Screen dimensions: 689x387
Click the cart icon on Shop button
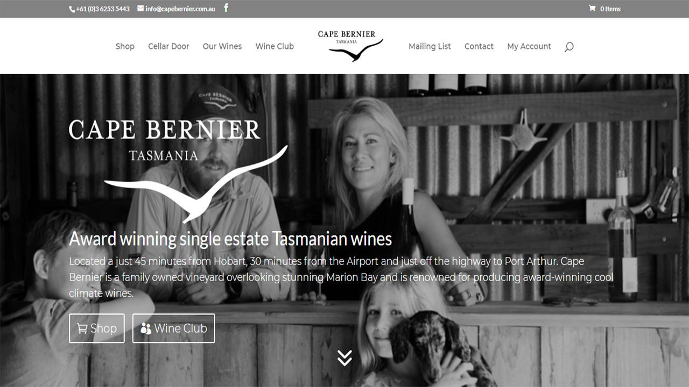click(82, 328)
